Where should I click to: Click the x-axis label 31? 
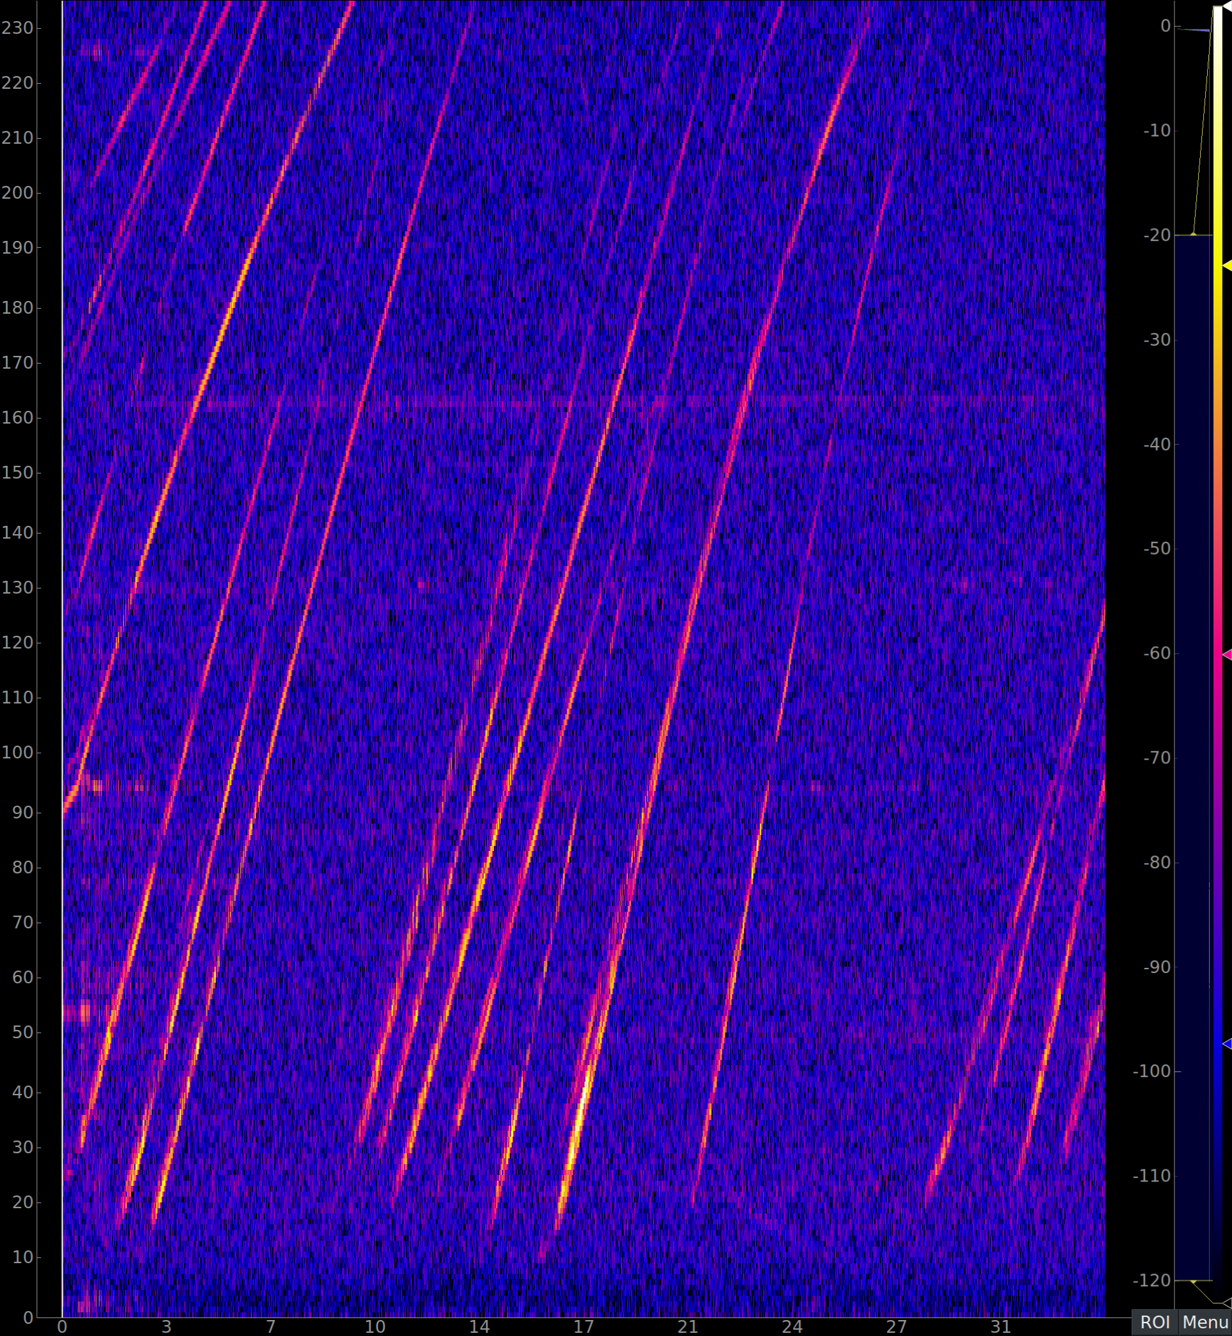coord(1001,1326)
